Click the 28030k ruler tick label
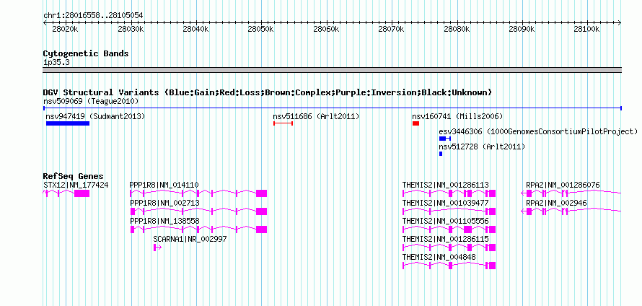 pyautogui.click(x=131, y=30)
